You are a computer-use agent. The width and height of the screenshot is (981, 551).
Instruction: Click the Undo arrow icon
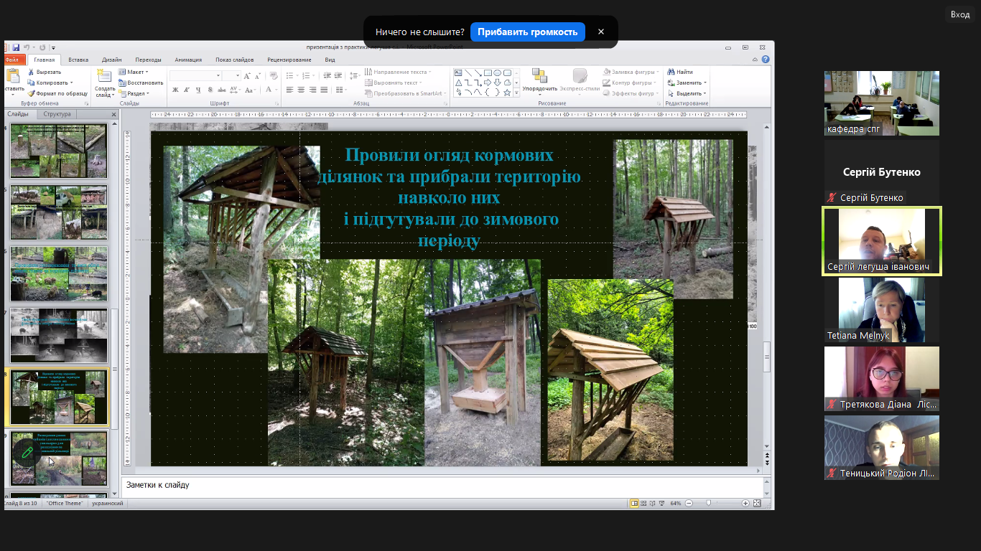point(27,47)
